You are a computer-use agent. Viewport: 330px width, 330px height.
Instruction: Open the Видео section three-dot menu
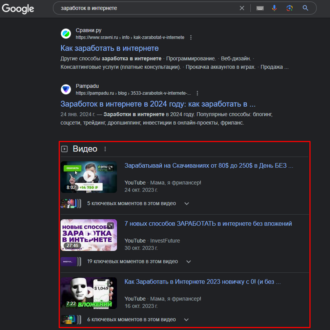pyautogui.click(x=105, y=149)
